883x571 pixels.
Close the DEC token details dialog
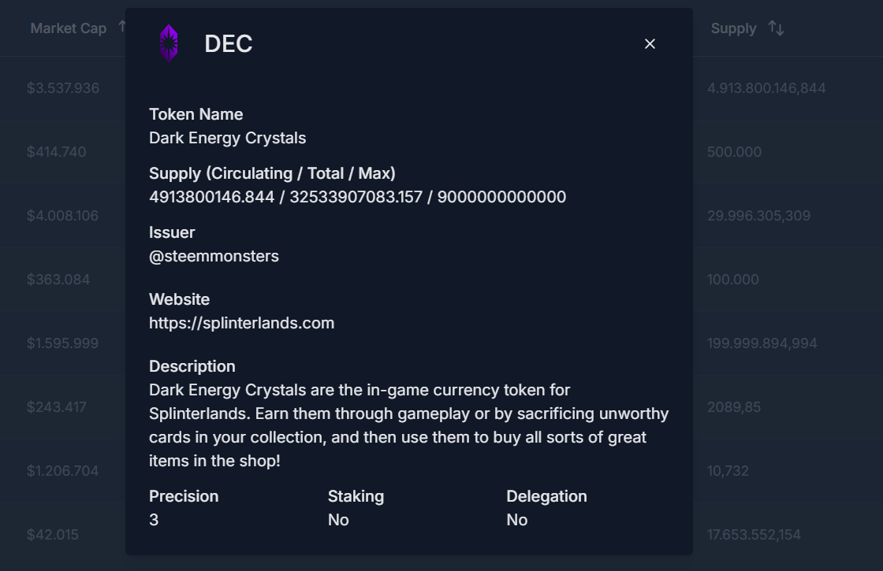click(x=650, y=44)
